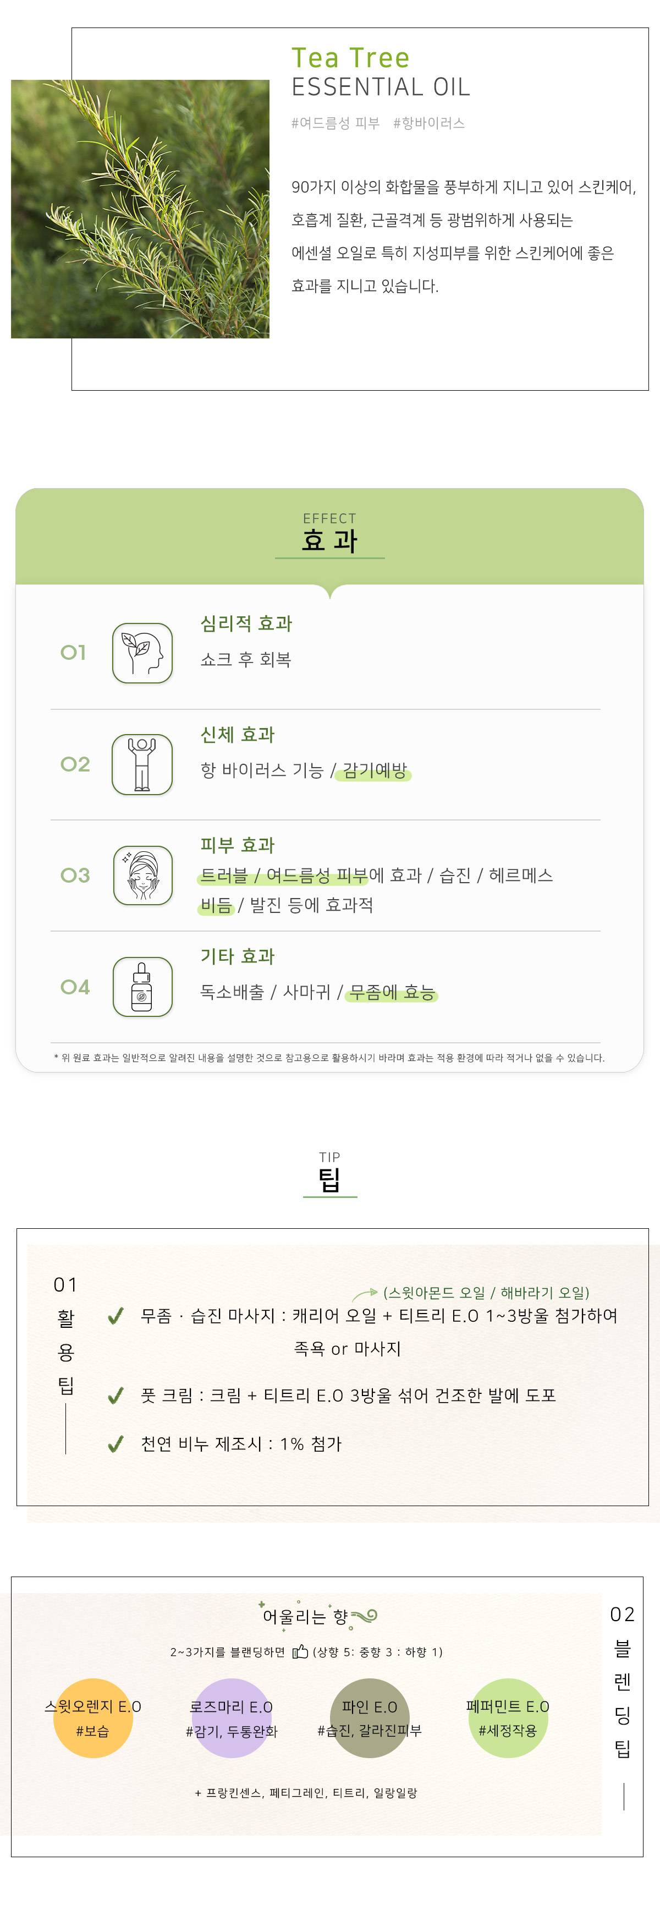
Task: Click the #항바이러스 hashtag
Action: coord(428,123)
